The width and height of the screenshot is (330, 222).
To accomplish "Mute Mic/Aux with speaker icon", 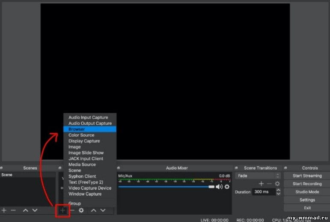I will pyautogui.click(x=219, y=187).
